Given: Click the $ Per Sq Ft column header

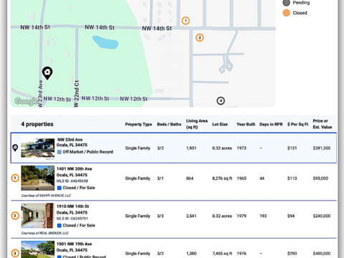Looking at the screenshot, I should coord(297,124).
